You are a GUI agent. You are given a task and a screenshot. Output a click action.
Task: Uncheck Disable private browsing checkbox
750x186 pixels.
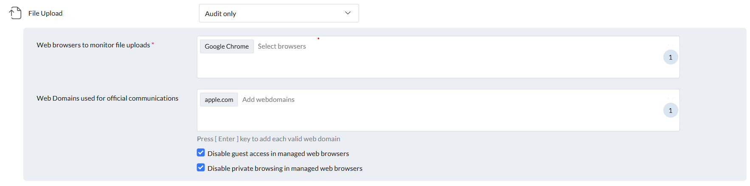pos(201,168)
